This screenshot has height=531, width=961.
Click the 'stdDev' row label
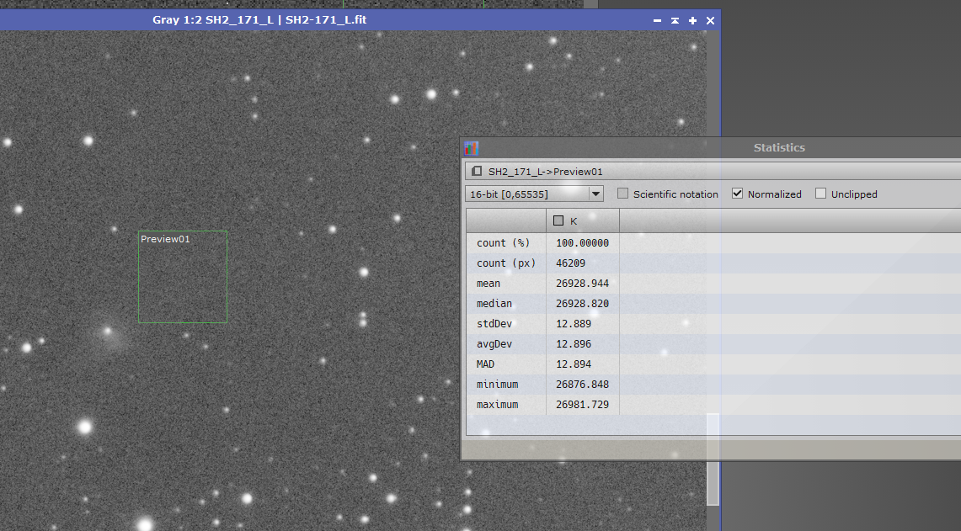494,324
